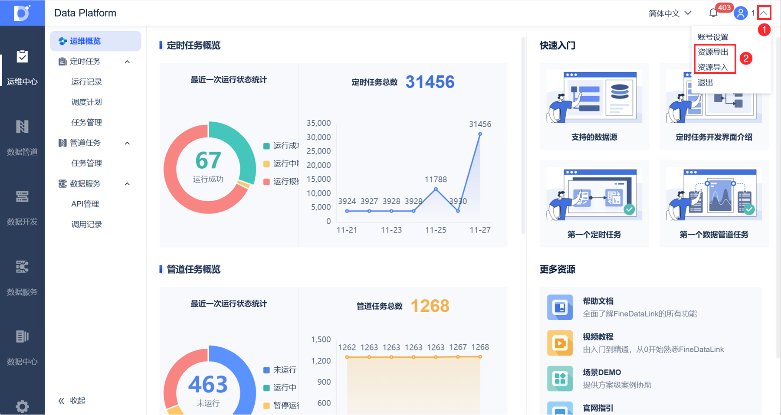781x415 pixels.
Task: Click the 运维概览 icon in sidebar
Action: [x=62, y=41]
